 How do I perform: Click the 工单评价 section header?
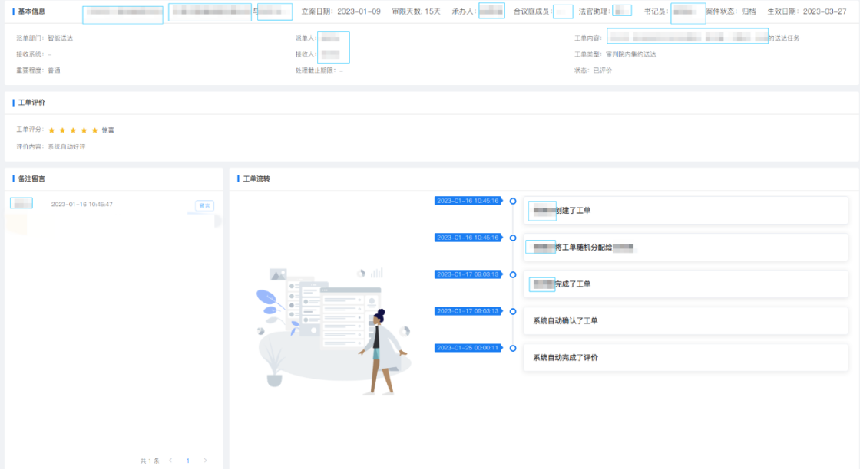(x=31, y=102)
